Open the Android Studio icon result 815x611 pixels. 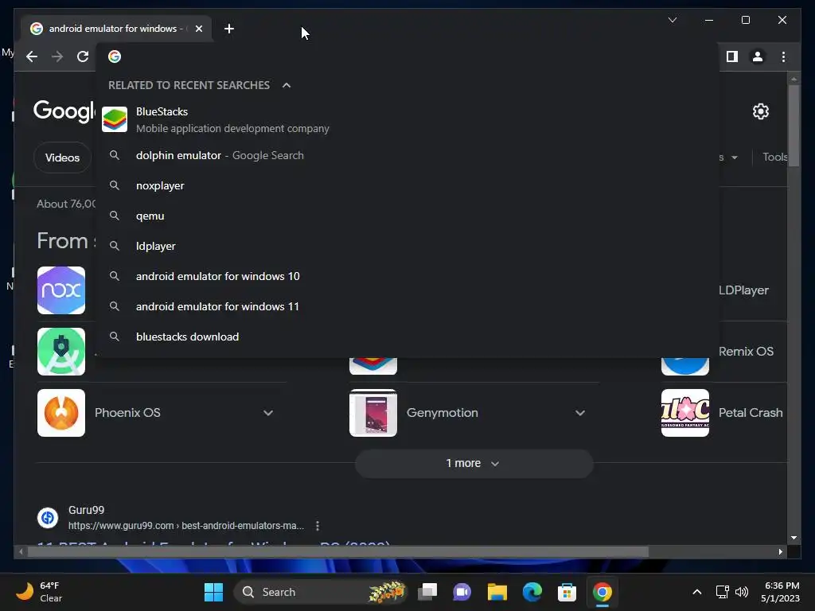tap(61, 352)
